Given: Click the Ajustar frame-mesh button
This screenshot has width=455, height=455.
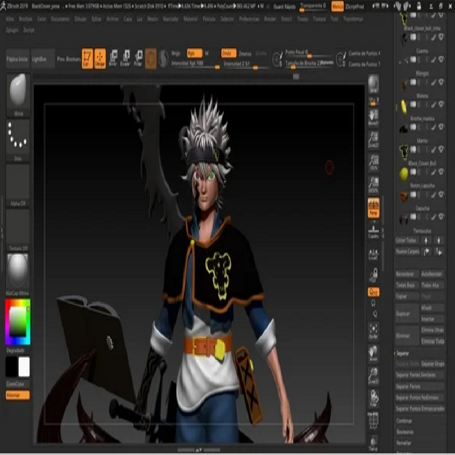Looking at the screenshot, I should coord(374,331).
